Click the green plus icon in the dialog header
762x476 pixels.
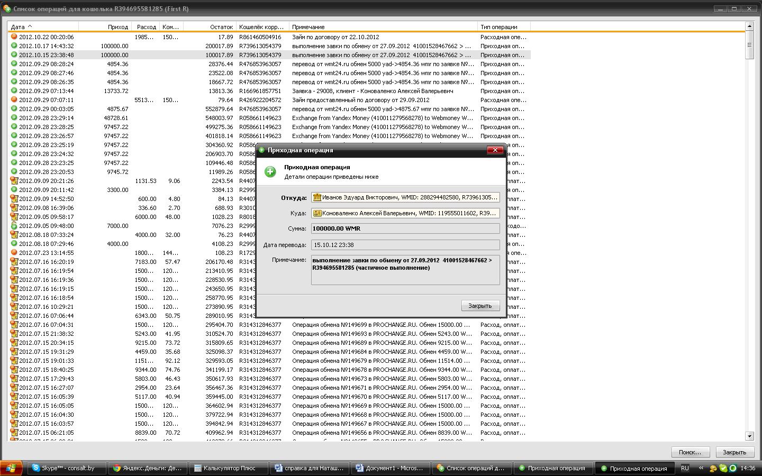point(270,172)
